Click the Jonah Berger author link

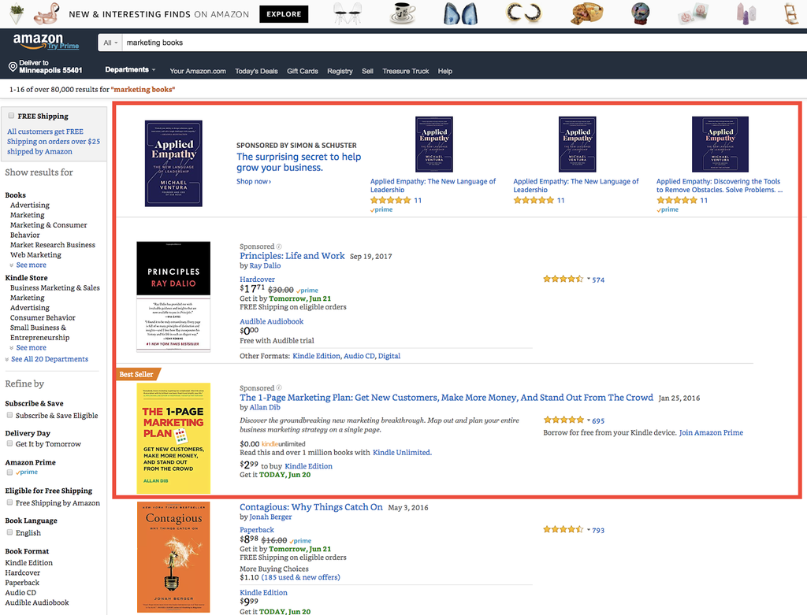coord(270,517)
